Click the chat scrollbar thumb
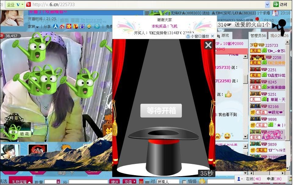 click(x=246, y=79)
